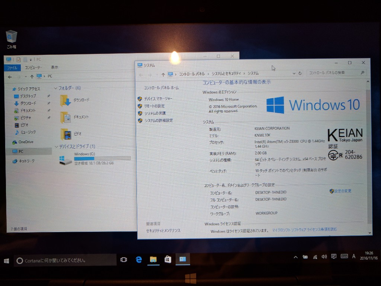Click the Change settings shield link

pos(340,191)
